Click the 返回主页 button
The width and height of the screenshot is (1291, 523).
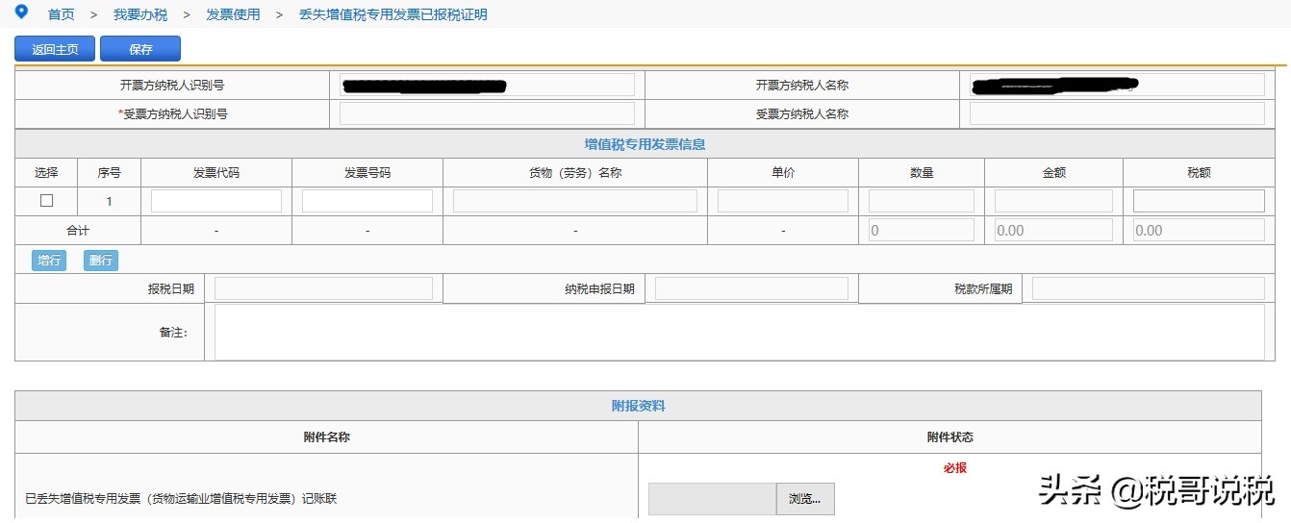[x=55, y=49]
